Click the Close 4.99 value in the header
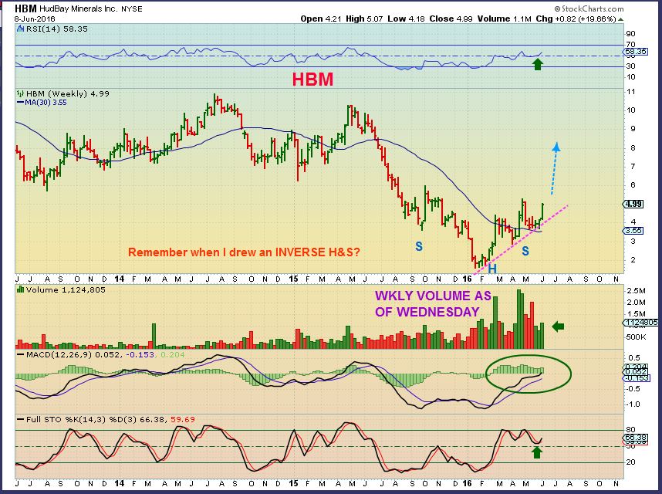 click(x=451, y=19)
